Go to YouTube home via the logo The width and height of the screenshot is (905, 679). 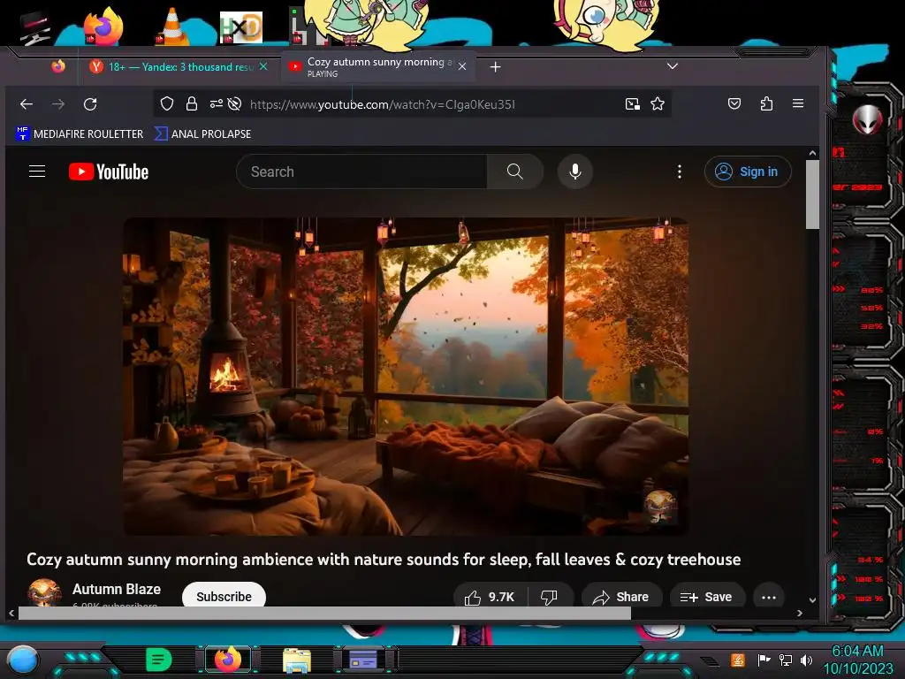click(x=109, y=172)
